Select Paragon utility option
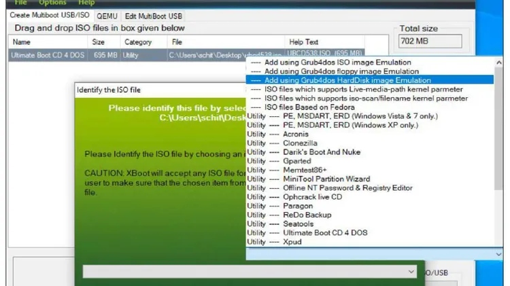Image resolution: width=510 pixels, height=286 pixels. click(369, 206)
